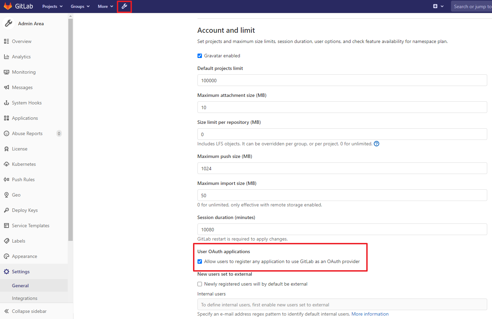This screenshot has width=492, height=319.
Task: Click the System Hooks anchor icon
Action: (6, 103)
